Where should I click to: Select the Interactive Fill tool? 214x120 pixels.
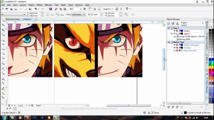point(3,93)
